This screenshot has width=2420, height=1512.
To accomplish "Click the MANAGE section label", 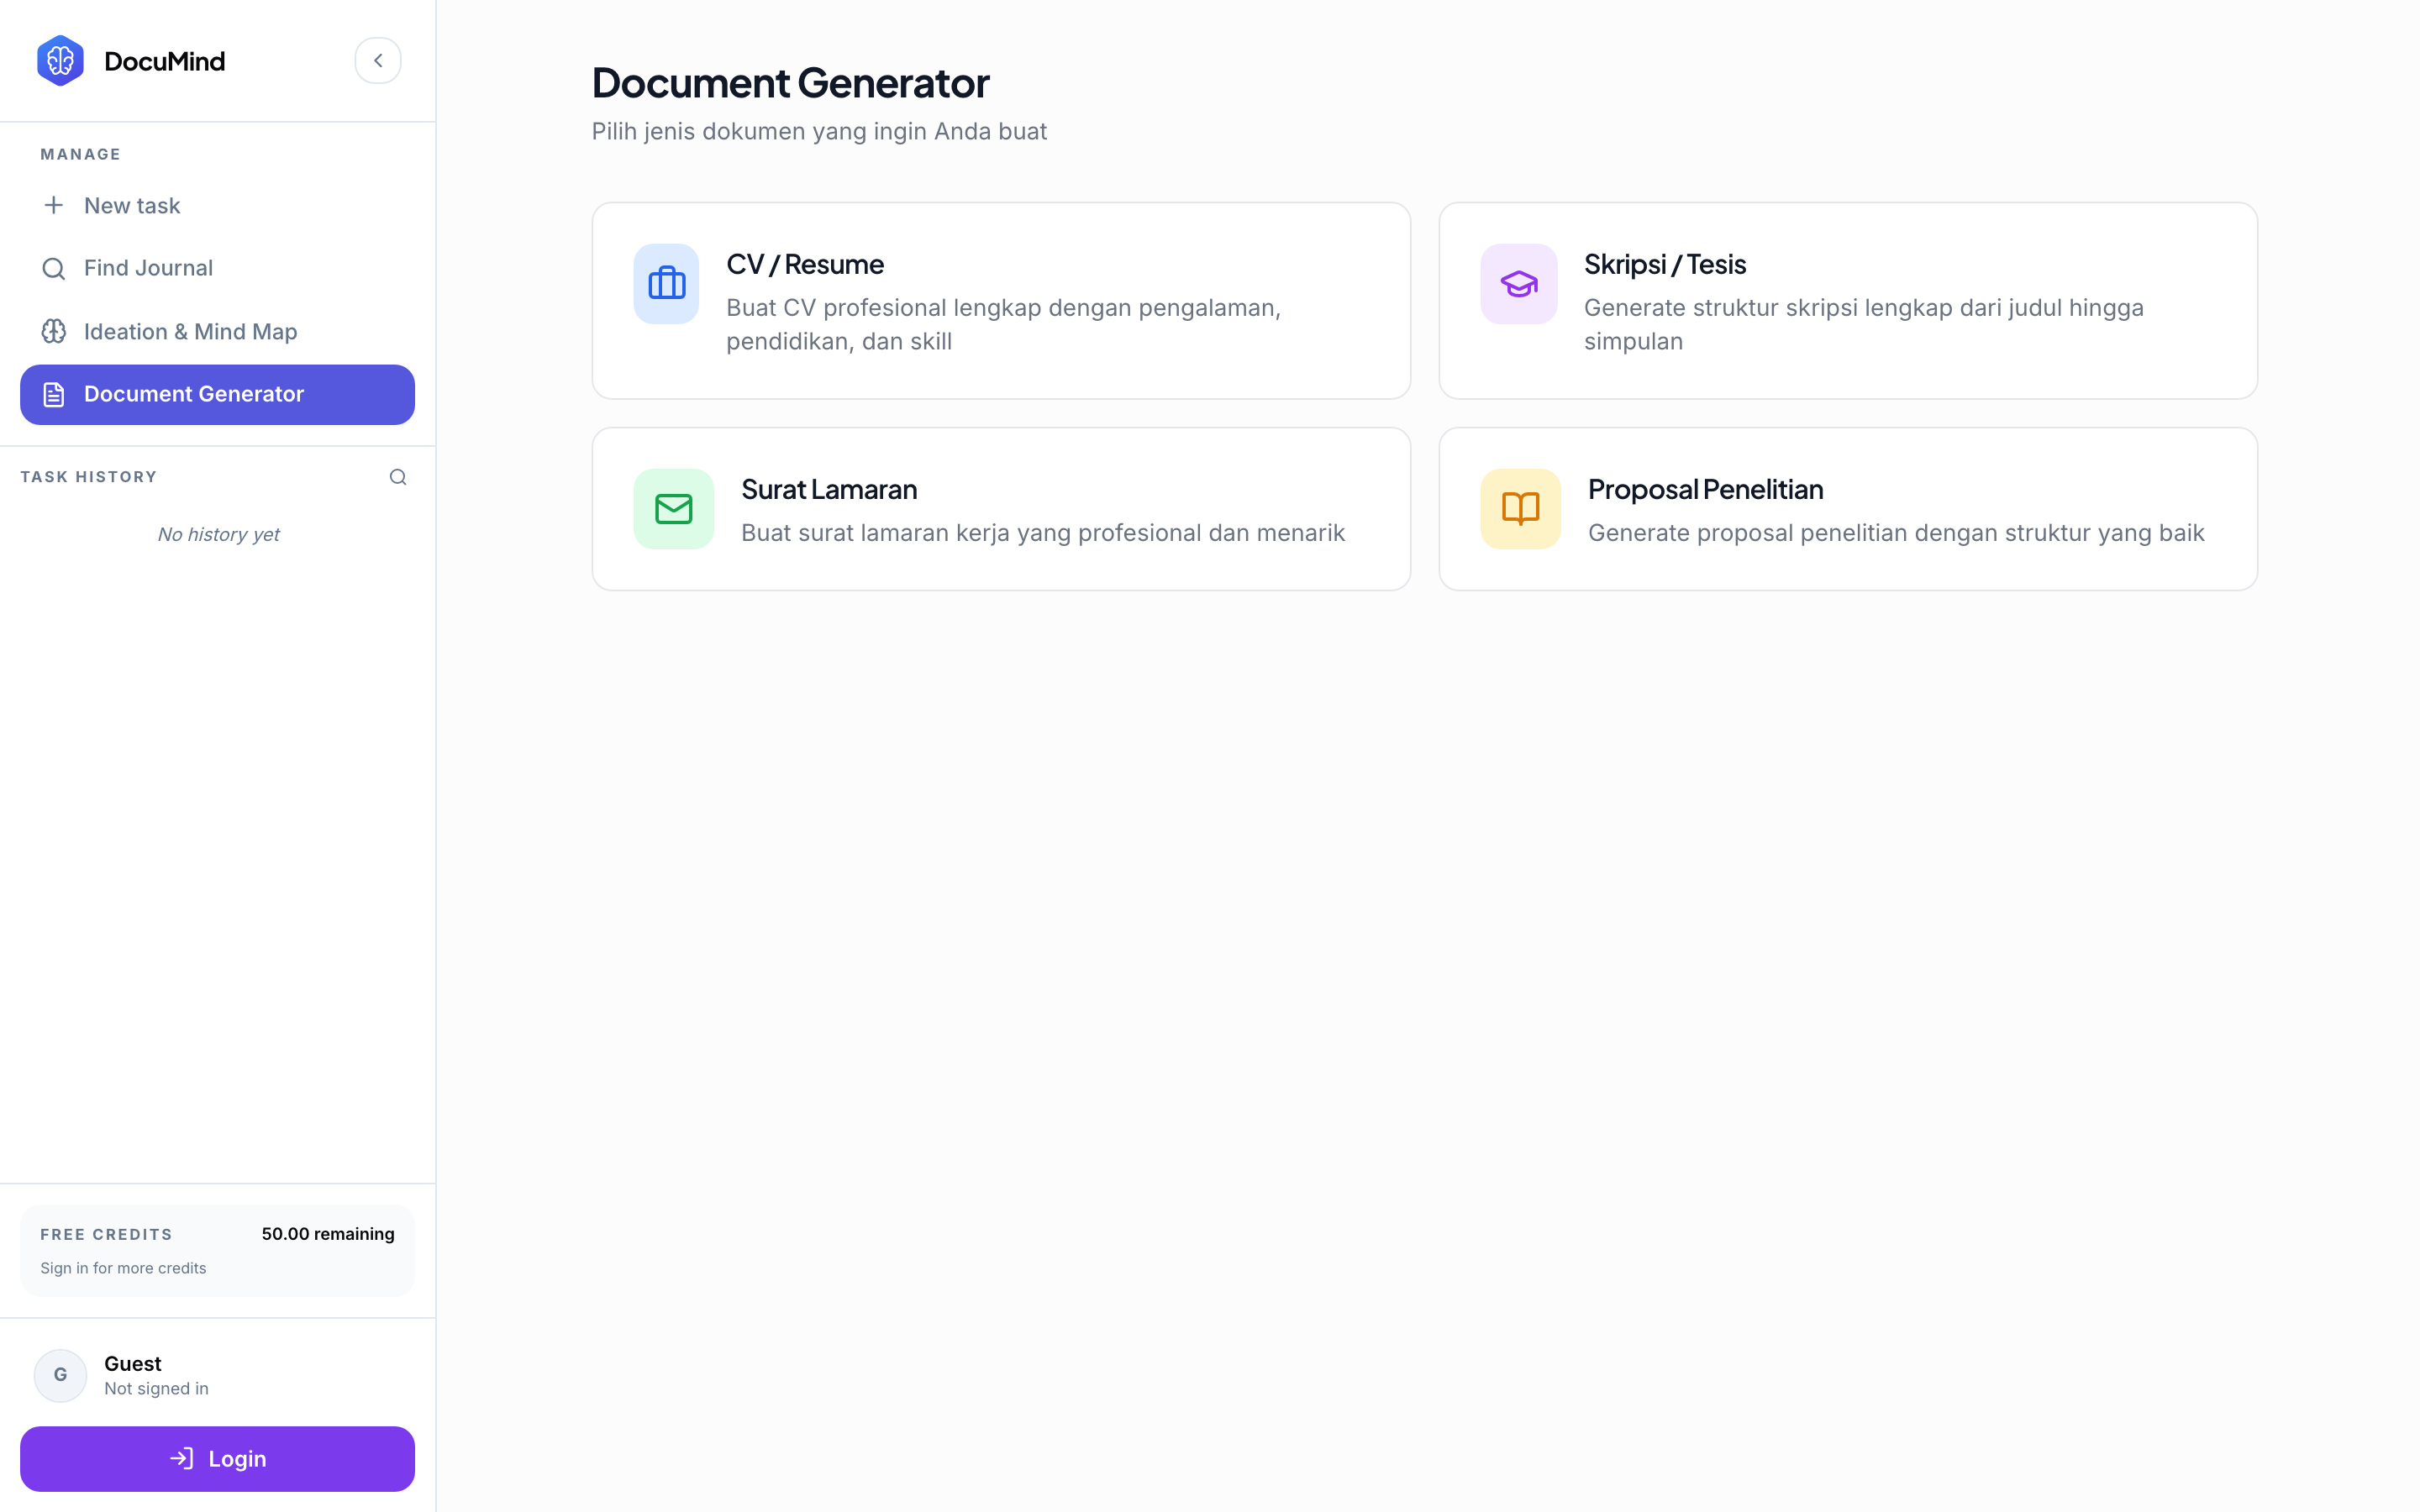I will (80, 154).
